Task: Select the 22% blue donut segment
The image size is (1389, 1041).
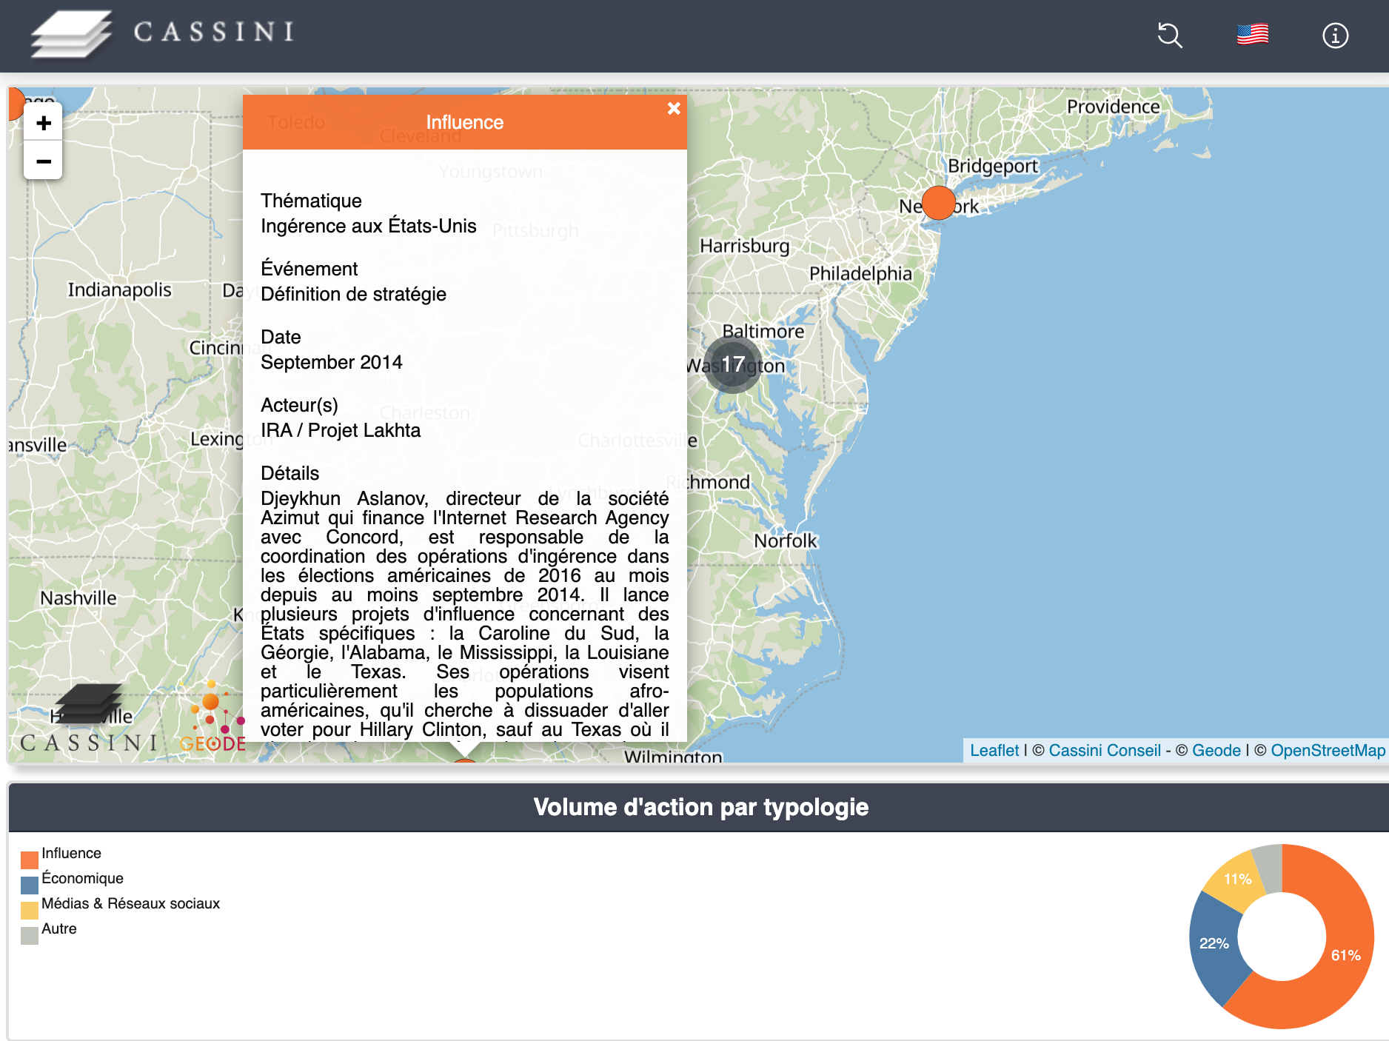Action: [x=1212, y=943]
